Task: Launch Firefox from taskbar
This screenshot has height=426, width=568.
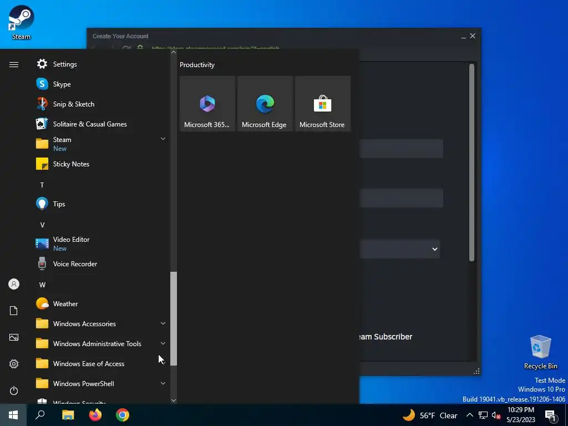Action: (x=95, y=415)
